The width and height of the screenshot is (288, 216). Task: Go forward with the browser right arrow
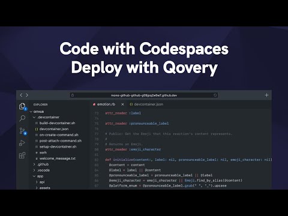(27, 95)
